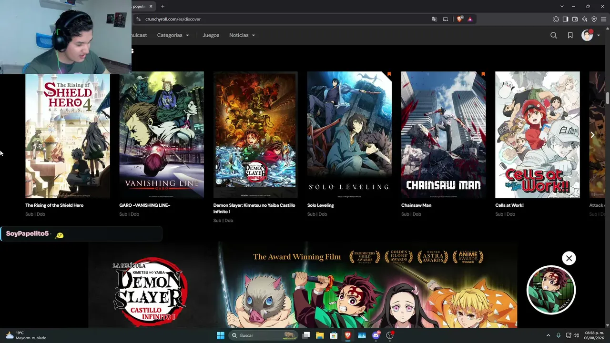Expand the Categorías dropdown
Viewport: 610px width, 343px height.
173,35
